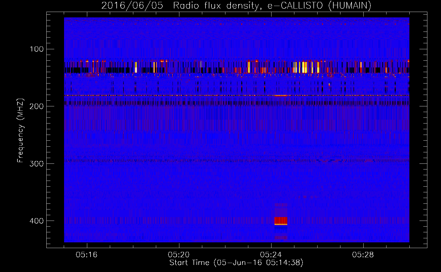Click the 05:16 time tick label
The image size is (441, 272).
(x=87, y=255)
